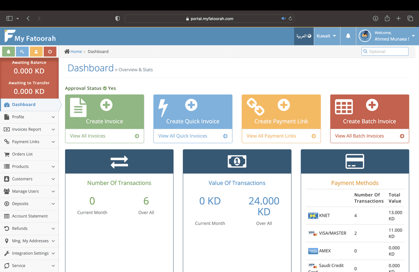Switch language to Arabic (العربية)

[304, 36]
